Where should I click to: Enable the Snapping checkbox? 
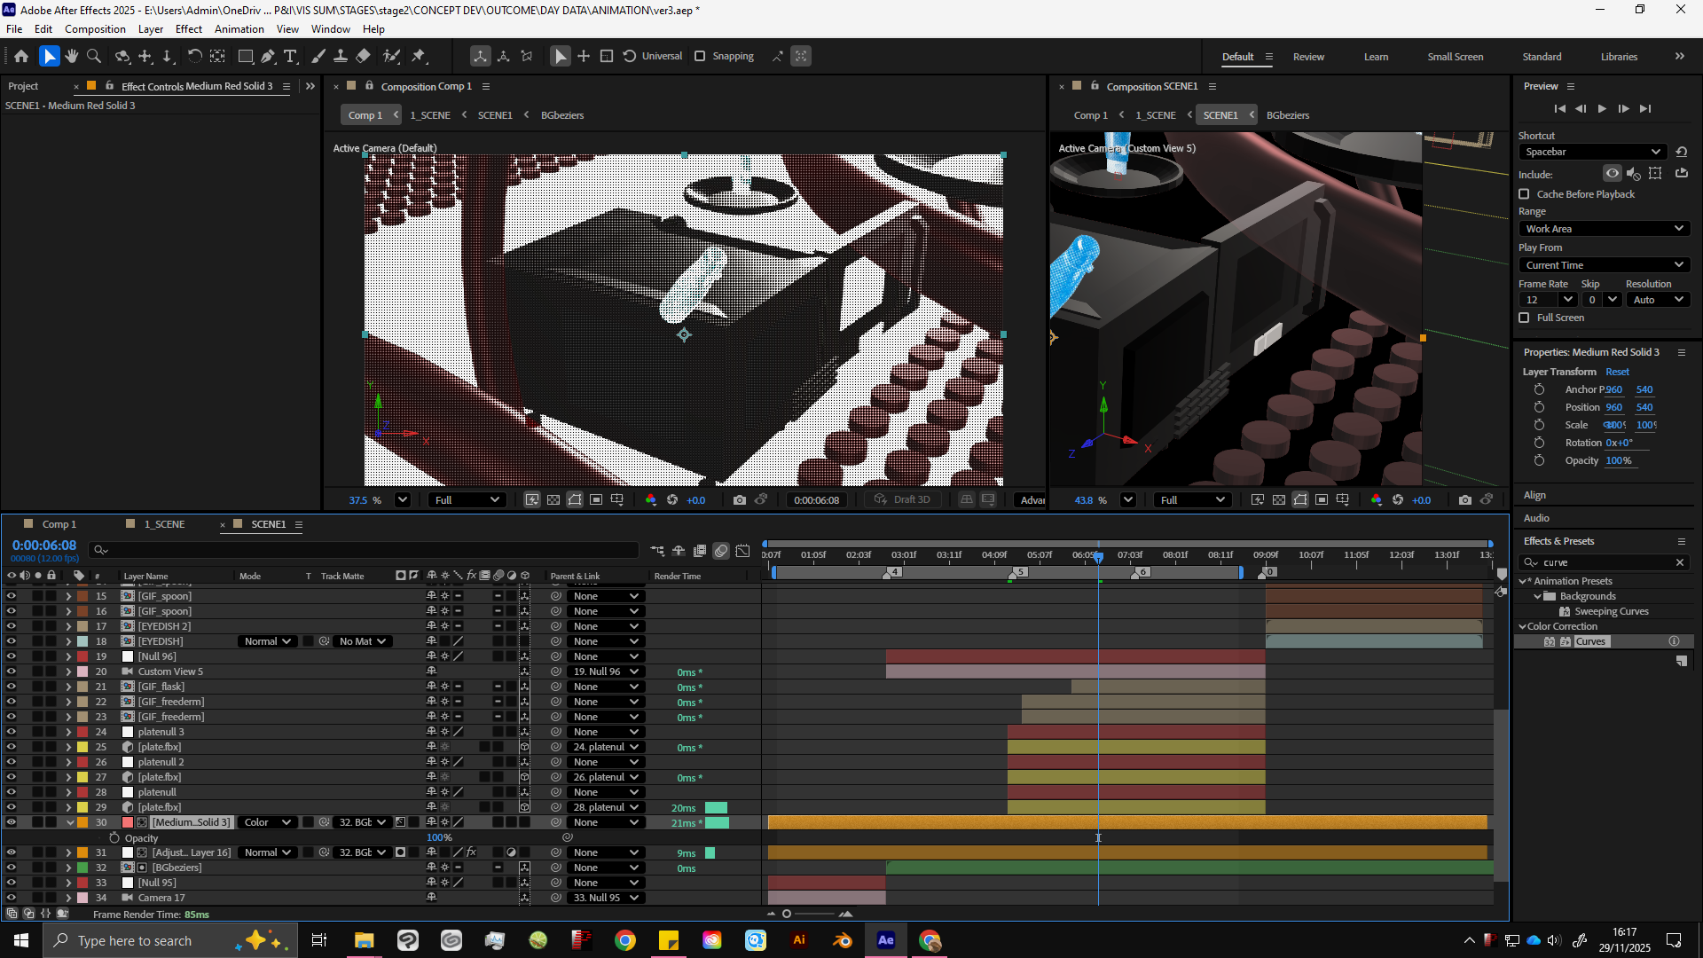pos(700,56)
